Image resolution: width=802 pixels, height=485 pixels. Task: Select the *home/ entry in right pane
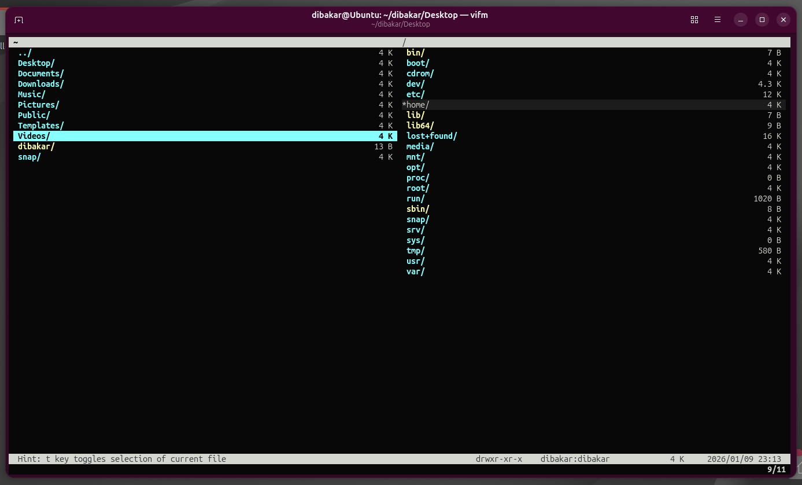click(417, 105)
